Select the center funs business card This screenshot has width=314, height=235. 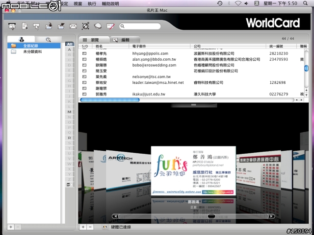(x=193, y=171)
